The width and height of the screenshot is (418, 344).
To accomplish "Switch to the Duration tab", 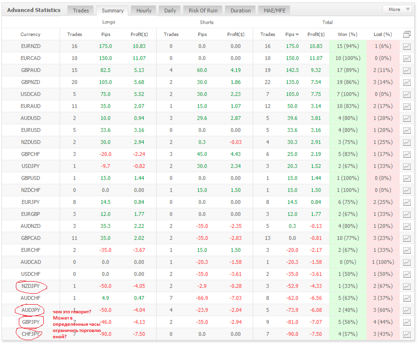I will pos(240,11).
